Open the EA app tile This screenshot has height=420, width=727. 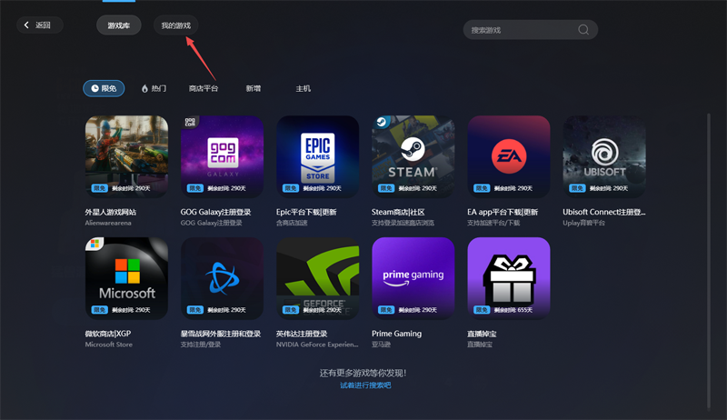pos(509,156)
